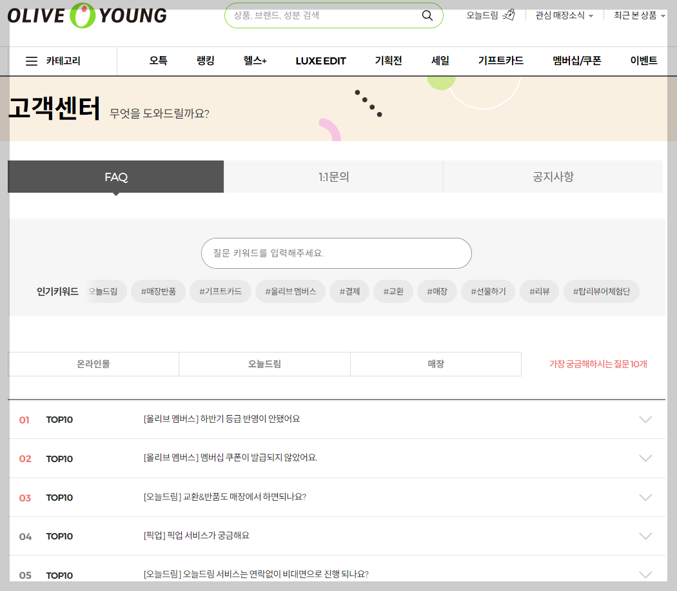677x591 pixels.
Task: Click #올리브 멤버스 keyword chip
Action: (291, 291)
